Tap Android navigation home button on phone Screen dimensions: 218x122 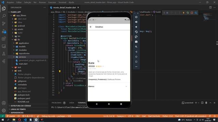click(x=109, y=104)
